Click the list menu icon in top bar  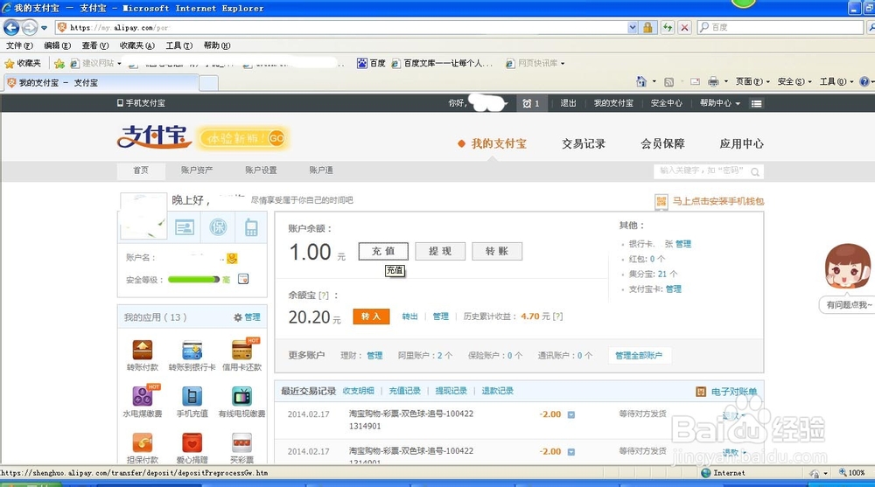(756, 103)
